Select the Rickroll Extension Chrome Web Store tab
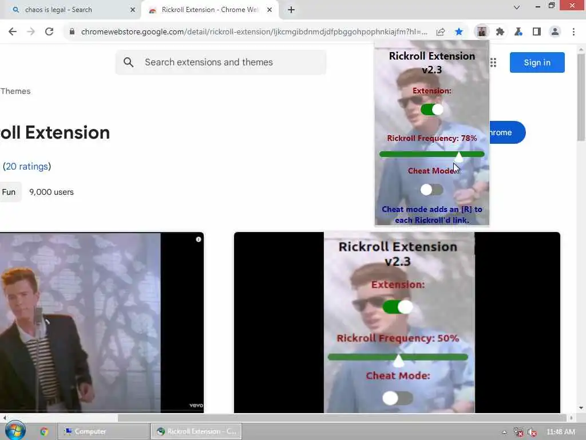The height and width of the screenshot is (440, 586). point(209,10)
